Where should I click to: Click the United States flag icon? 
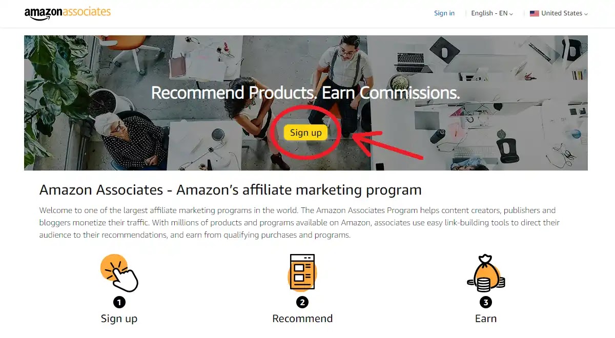tap(535, 13)
